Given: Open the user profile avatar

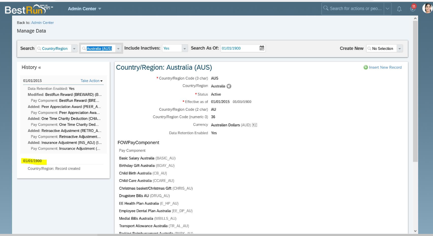Looking at the screenshot, I should coord(427,8).
